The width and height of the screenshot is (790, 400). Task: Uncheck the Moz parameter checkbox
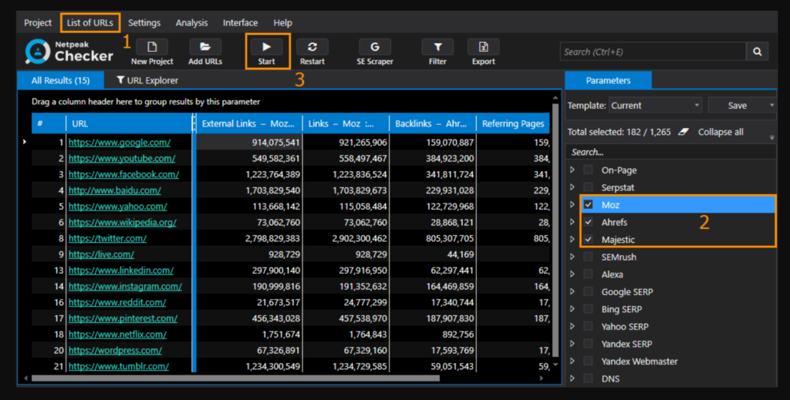(589, 205)
